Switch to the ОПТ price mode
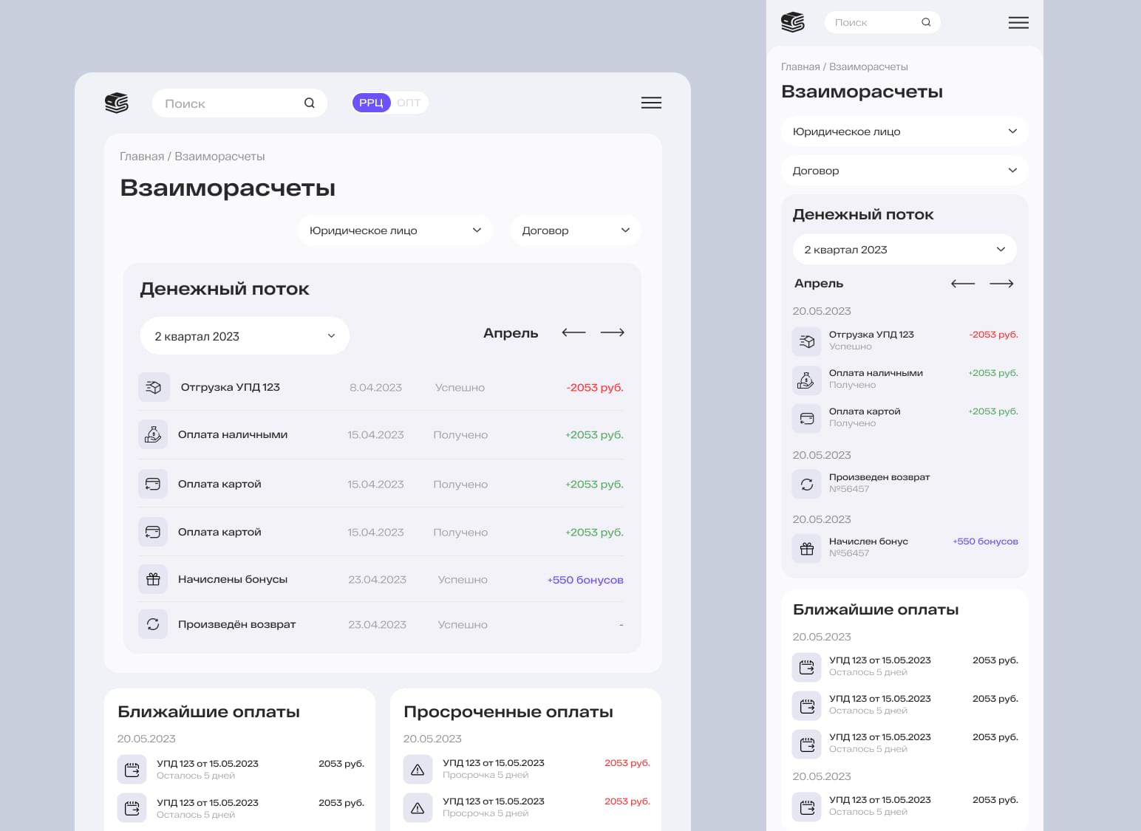The width and height of the screenshot is (1141, 831). point(408,103)
